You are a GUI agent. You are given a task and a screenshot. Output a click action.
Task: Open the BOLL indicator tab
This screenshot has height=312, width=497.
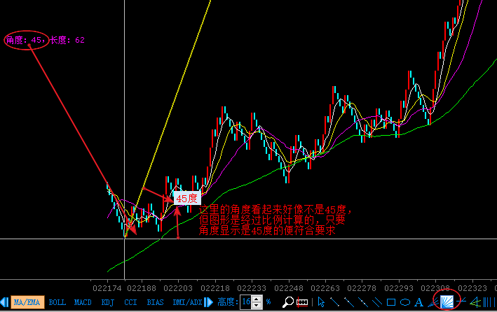pos(57,302)
